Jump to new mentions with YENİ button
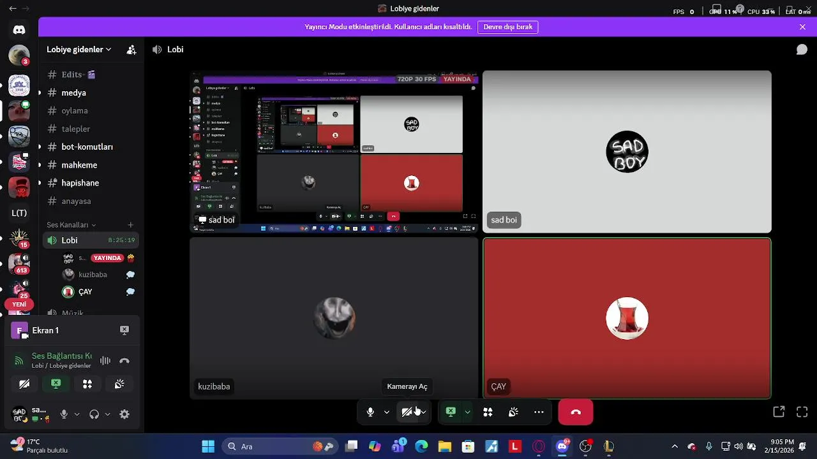817x459 pixels. click(x=19, y=305)
